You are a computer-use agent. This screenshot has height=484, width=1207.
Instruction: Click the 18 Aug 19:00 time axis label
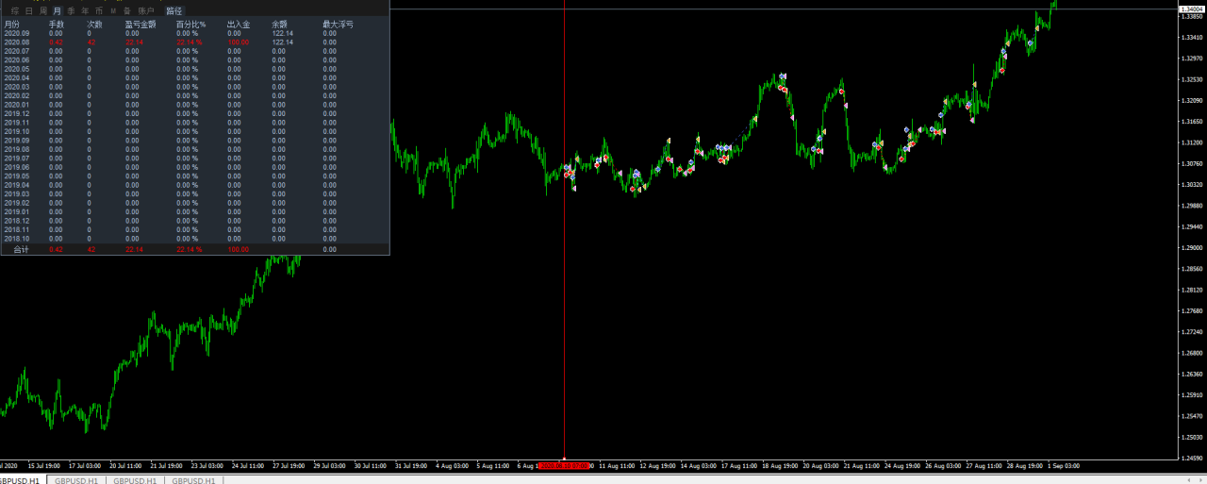(x=779, y=465)
